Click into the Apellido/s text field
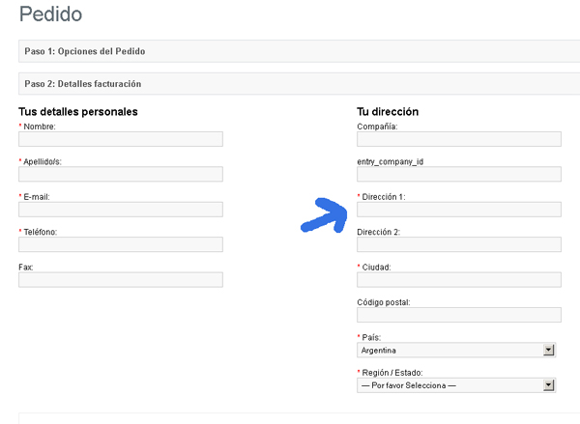Viewport: 580px width, 424px height. 121,174
